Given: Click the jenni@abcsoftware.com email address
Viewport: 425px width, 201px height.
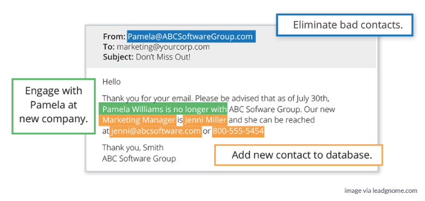Looking at the screenshot, I should 156,131.
